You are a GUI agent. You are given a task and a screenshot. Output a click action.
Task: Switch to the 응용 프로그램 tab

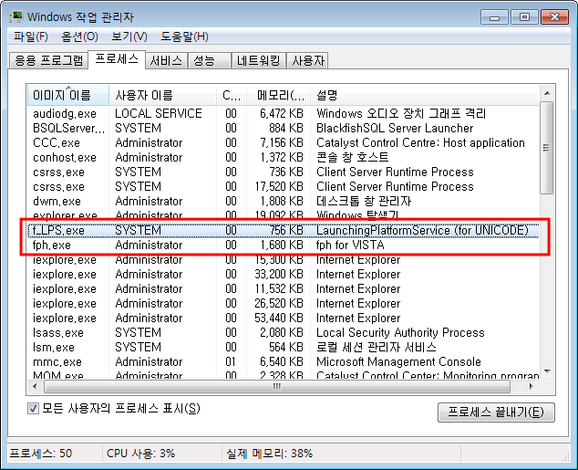[48, 60]
